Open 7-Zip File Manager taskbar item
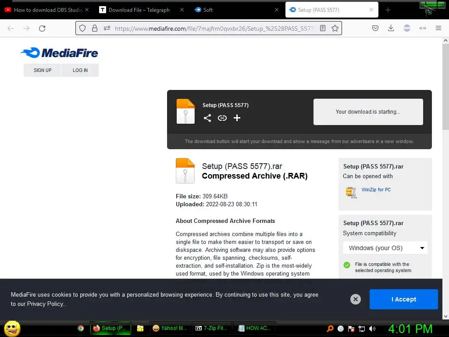Viewport: 449px width, 337px height. click(x=213, y=328)
